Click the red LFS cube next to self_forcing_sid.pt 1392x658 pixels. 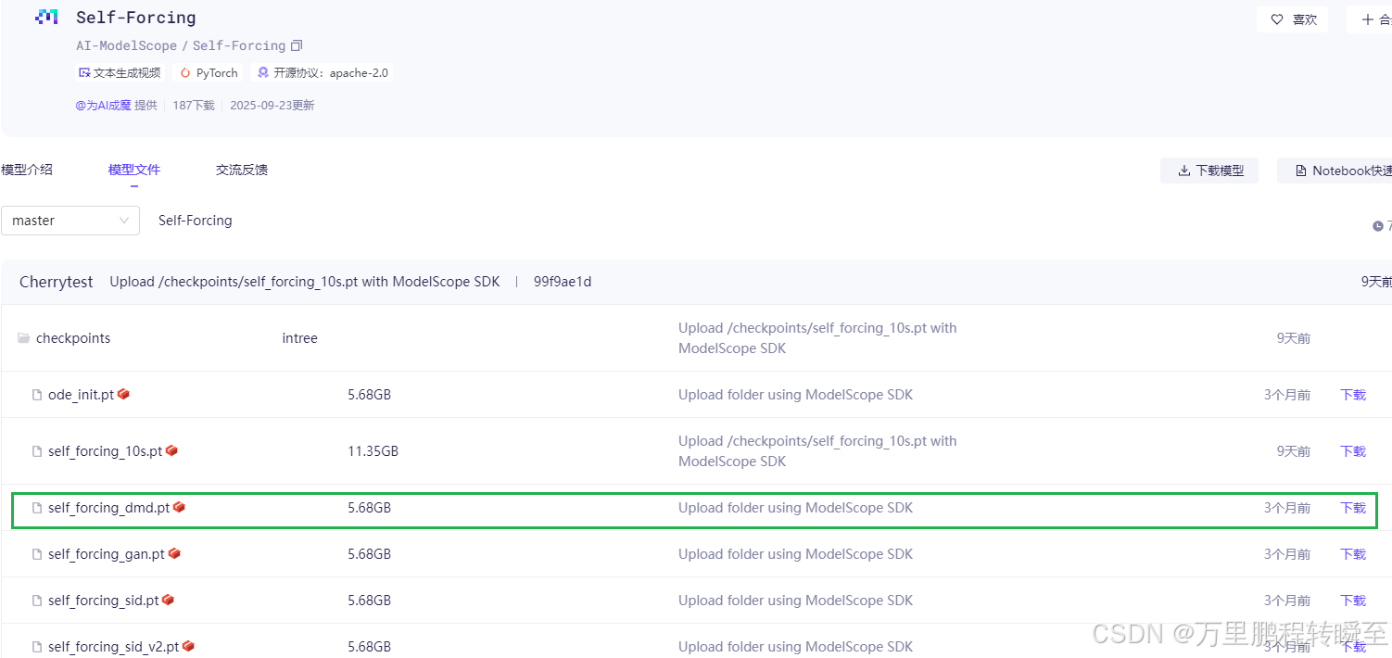[168, 600]
